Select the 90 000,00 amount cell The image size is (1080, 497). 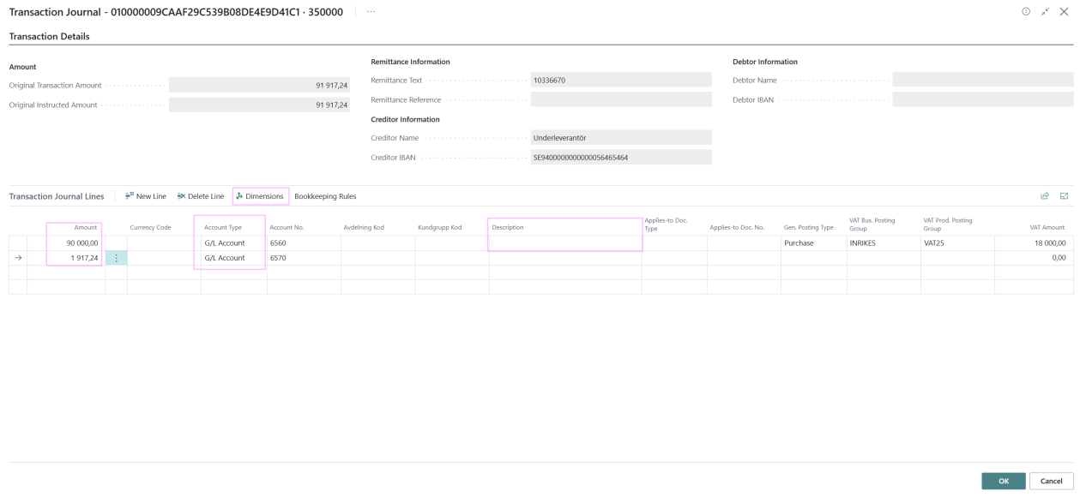[65, 243]
